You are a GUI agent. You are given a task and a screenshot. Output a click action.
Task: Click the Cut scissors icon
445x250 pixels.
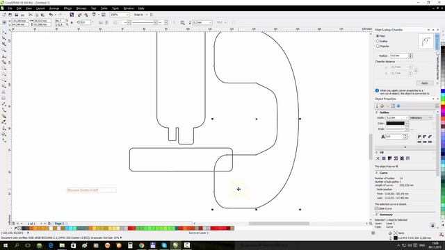tap(31, 15)
